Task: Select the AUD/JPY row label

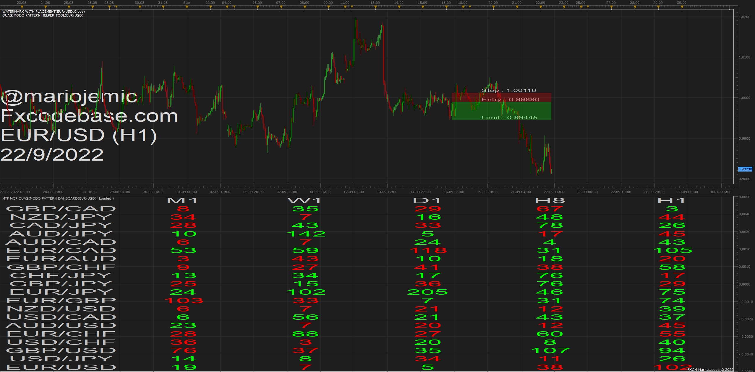Action: (x=61, y=234)
